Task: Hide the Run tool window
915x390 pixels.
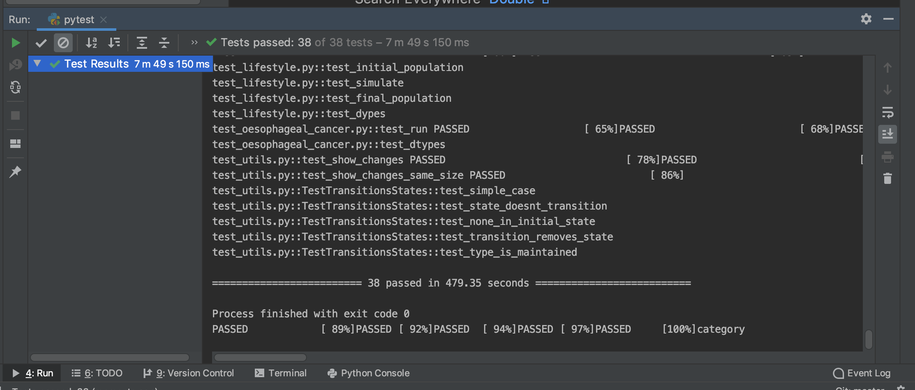Action: point(888,19)
